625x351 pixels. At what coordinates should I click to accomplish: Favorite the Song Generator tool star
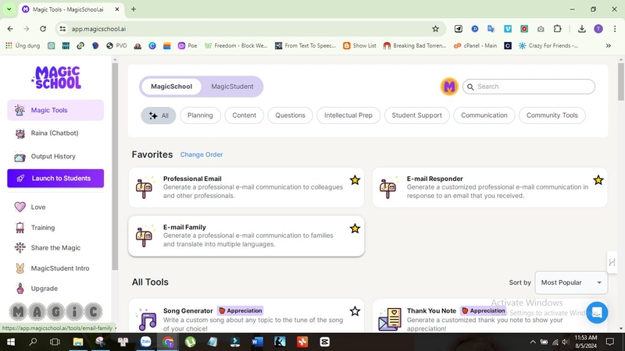pyautogui.click(x=355, y=311)
